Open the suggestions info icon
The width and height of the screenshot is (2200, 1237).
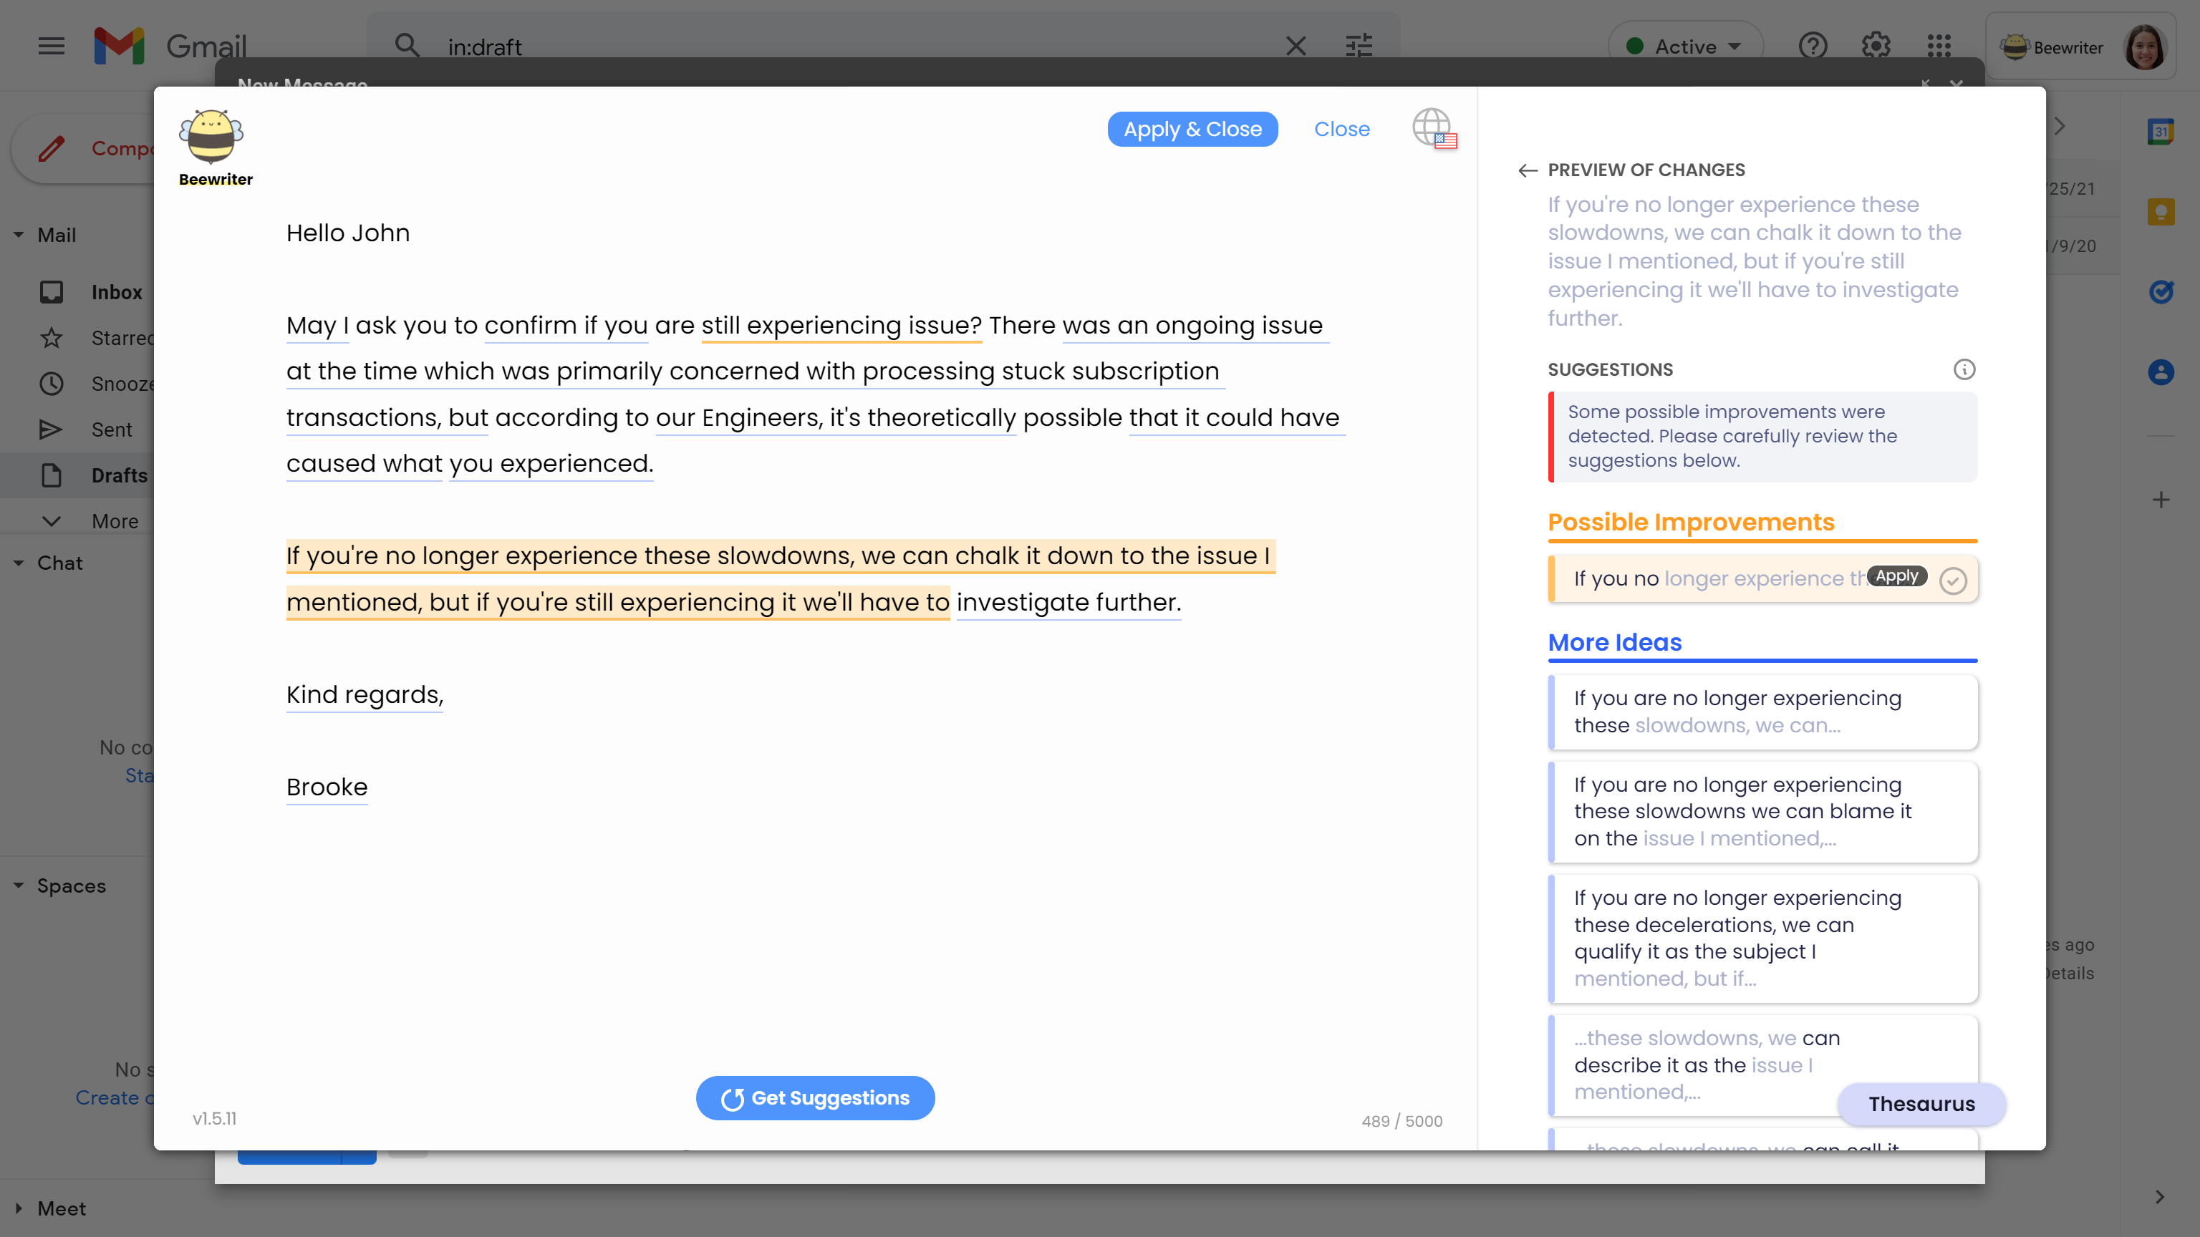[x=1964, y=369]
